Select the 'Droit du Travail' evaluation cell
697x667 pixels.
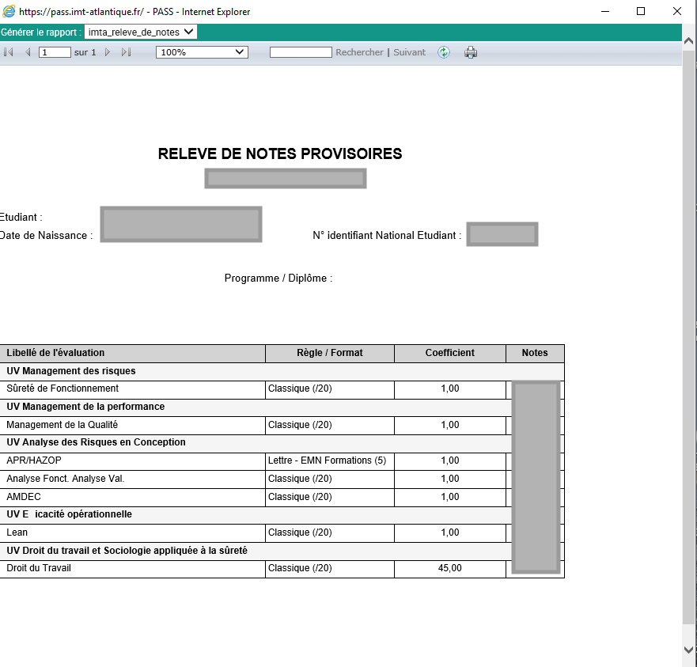132,568
